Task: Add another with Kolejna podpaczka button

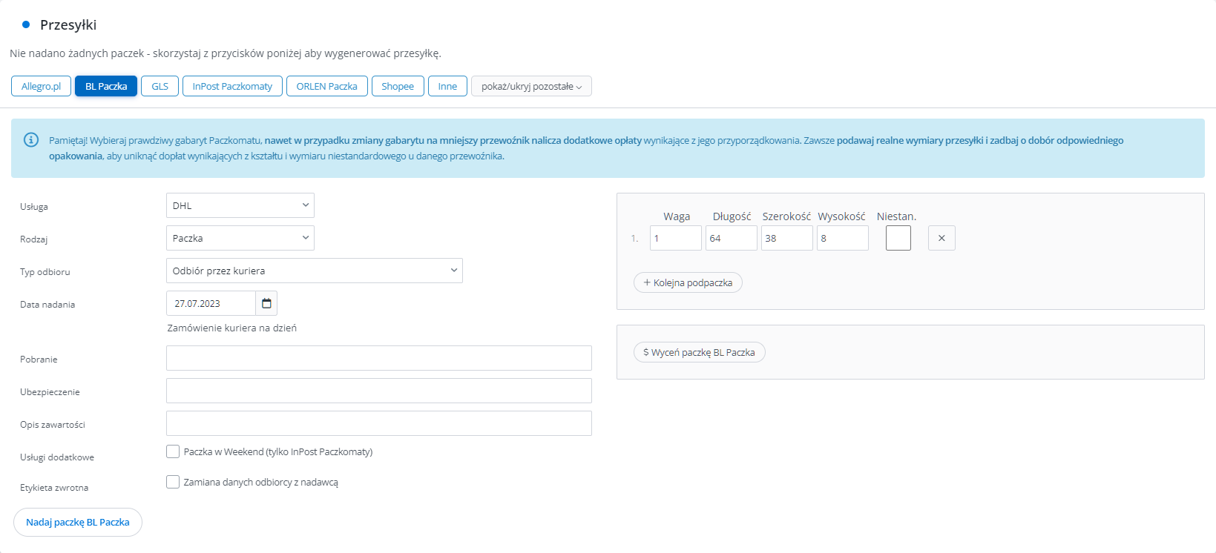Action: [688, 282]
